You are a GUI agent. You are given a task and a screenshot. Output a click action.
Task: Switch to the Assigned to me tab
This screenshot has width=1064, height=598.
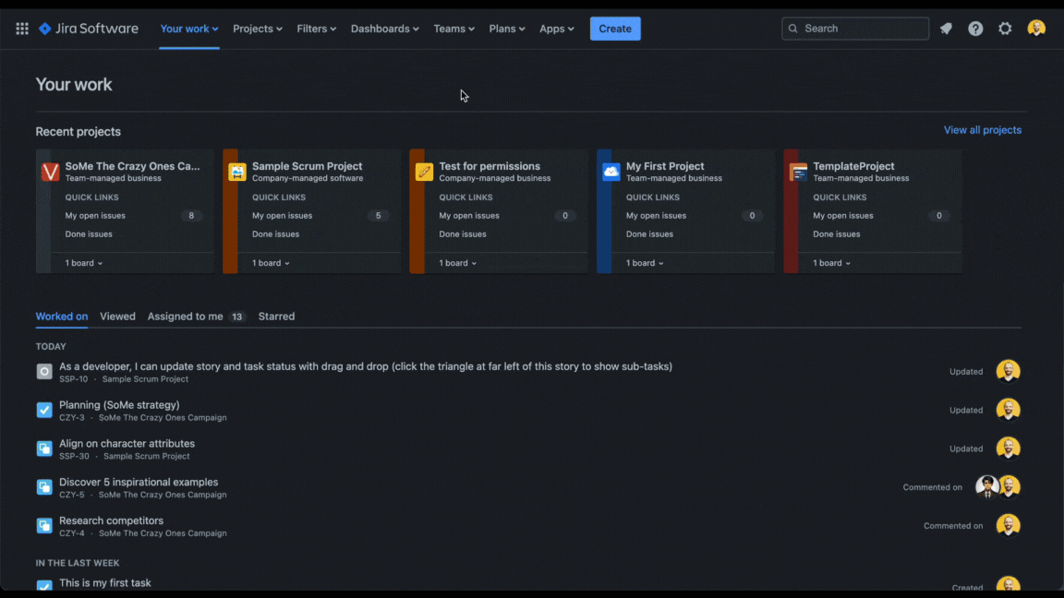(x=196, y=317)
